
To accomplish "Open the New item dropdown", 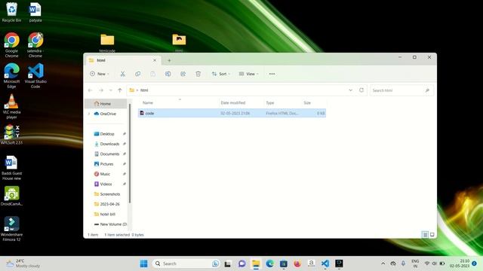I will [99, 74].
